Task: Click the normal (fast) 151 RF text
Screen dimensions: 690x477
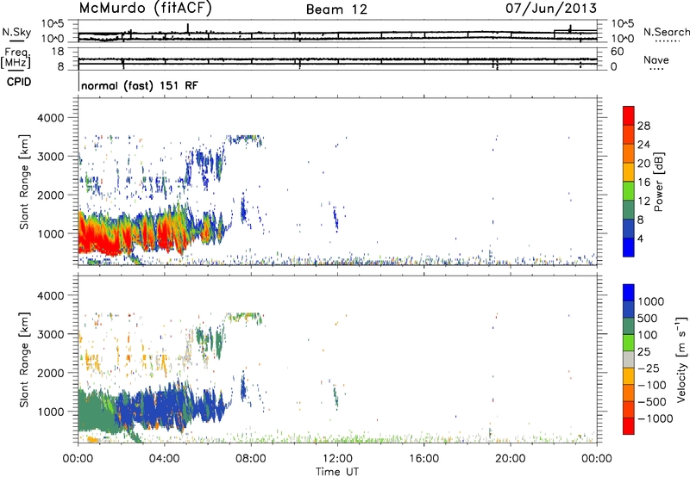Action: (140, 85)
